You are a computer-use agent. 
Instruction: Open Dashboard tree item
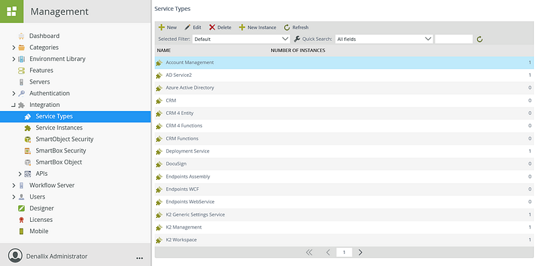point(44,36)
